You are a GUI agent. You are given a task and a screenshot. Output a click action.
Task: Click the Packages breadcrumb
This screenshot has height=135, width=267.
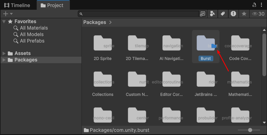point(95,22)
